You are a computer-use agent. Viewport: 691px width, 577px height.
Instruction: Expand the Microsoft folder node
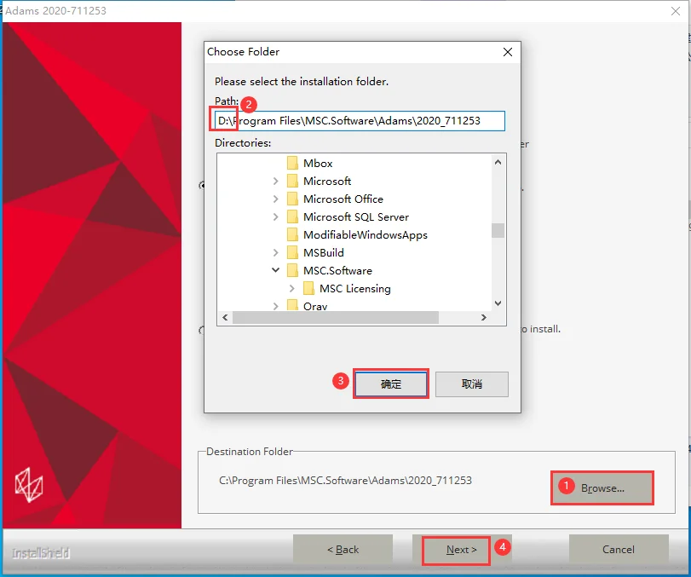(276, 182)
